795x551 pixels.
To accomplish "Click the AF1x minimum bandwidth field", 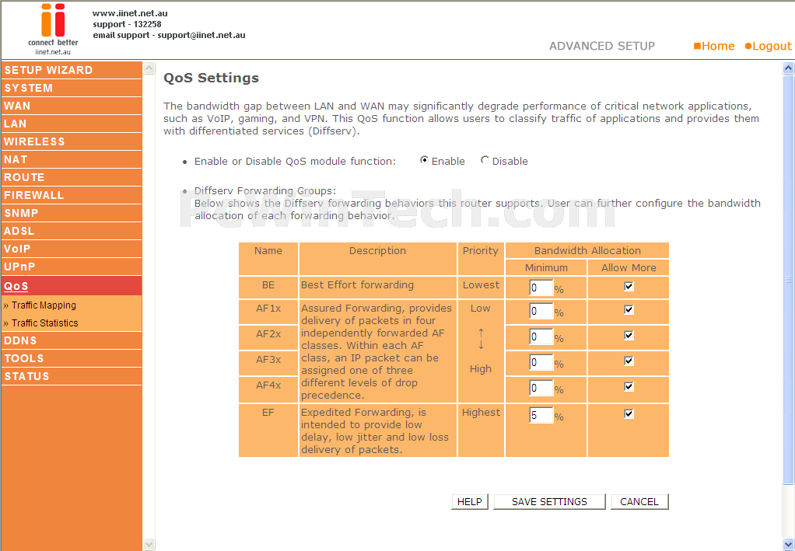I will (x=541, y=311).
